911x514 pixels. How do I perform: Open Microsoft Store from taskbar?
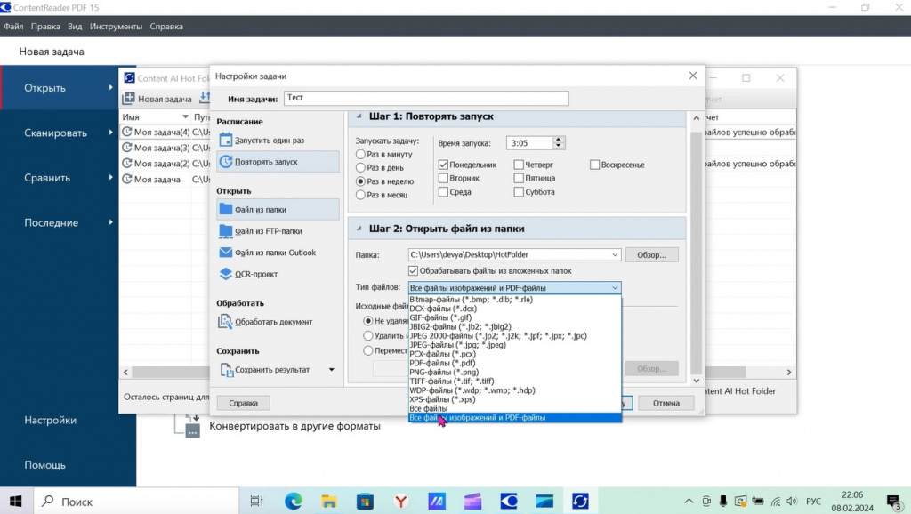[x=365, y=502]
